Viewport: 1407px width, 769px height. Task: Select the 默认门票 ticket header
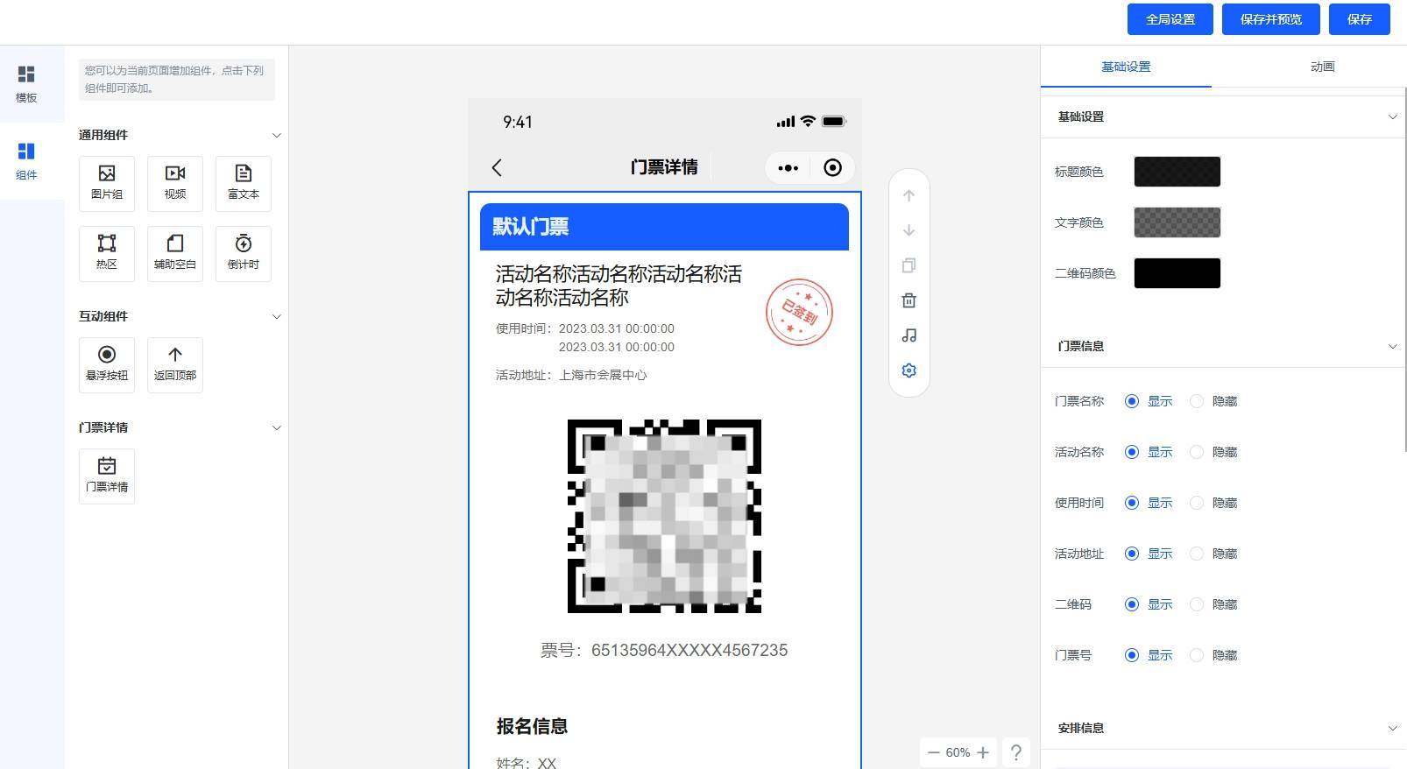(x=664, y=227)
